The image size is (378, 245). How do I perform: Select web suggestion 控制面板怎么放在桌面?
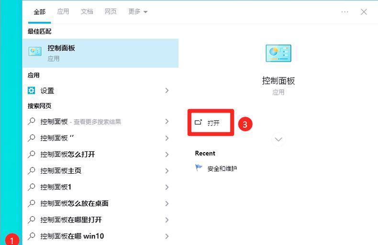coord(100,203)
